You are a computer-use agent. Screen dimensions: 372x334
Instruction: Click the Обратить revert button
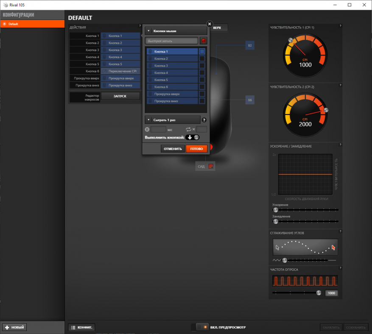331,327
